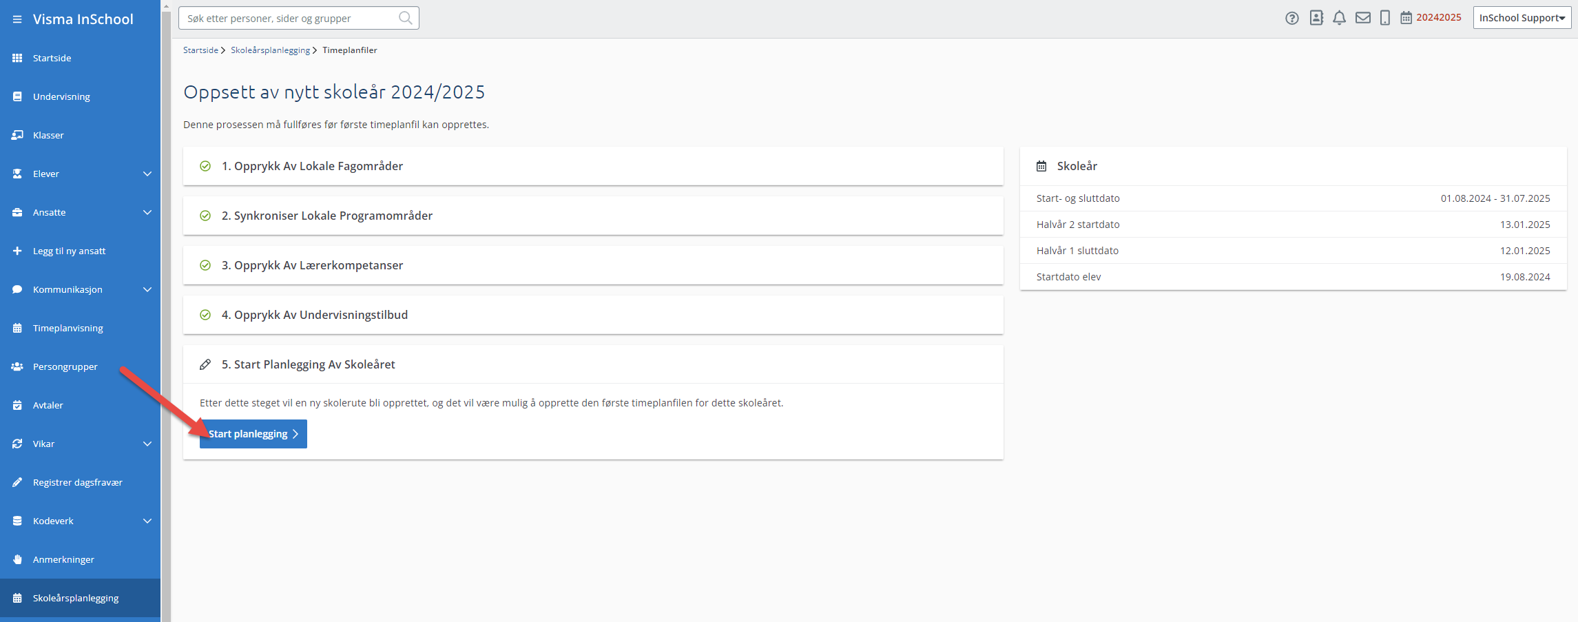1578x622 pixels.
Task: Click the 20242025 school year selector
Action: point(1439,18)
